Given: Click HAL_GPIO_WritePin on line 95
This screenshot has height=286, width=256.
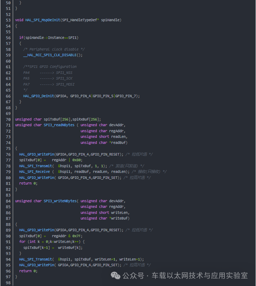Looking at the screenshot, I should pyautogui.click(x=37, y=265).
